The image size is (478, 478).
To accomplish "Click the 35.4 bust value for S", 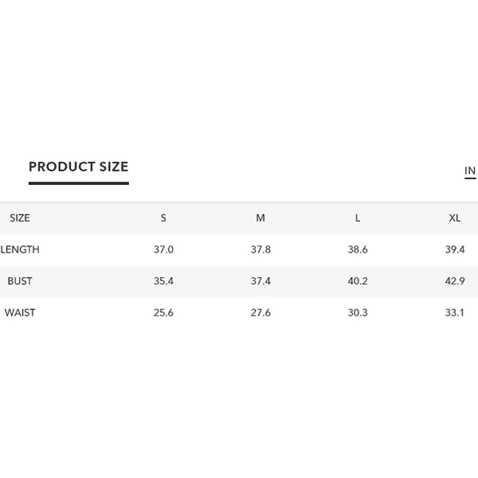I will (163, 281).
